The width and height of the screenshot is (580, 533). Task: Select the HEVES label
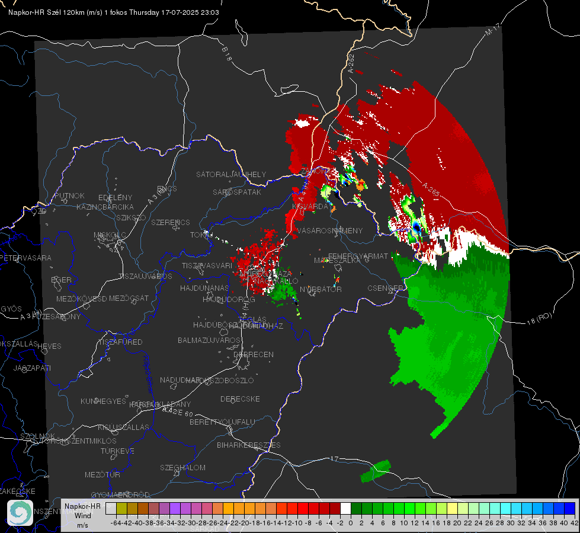(50, 346)
